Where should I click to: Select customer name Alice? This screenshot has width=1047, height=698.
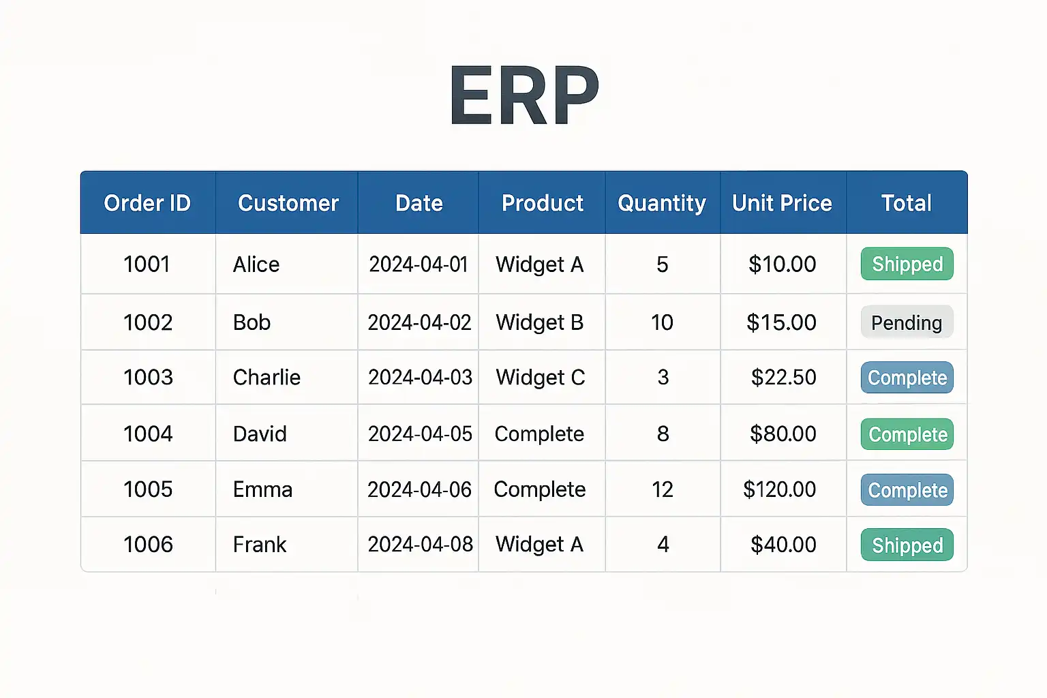point(256,264)
